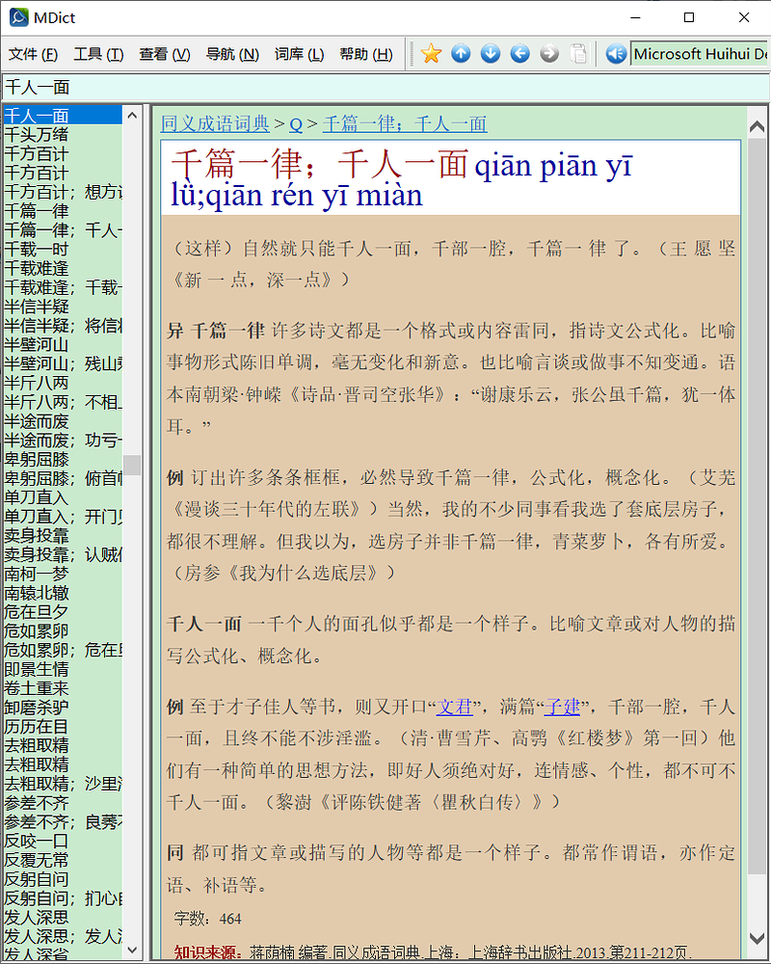Click the grayed forward-arrow icon

tap(547, 54)
